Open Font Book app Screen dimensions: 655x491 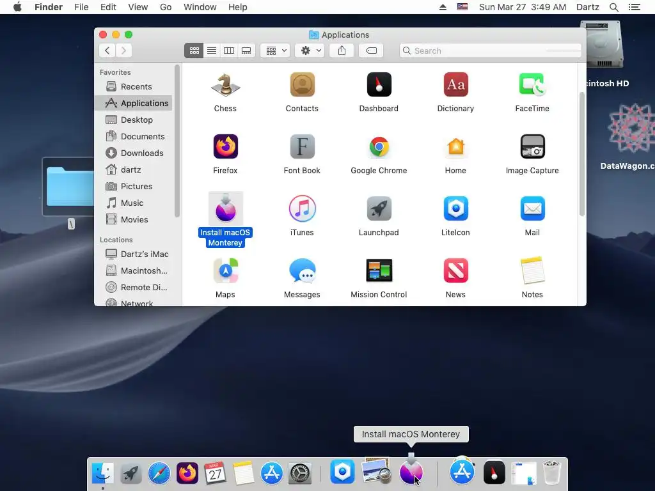(x=302, y=146)
